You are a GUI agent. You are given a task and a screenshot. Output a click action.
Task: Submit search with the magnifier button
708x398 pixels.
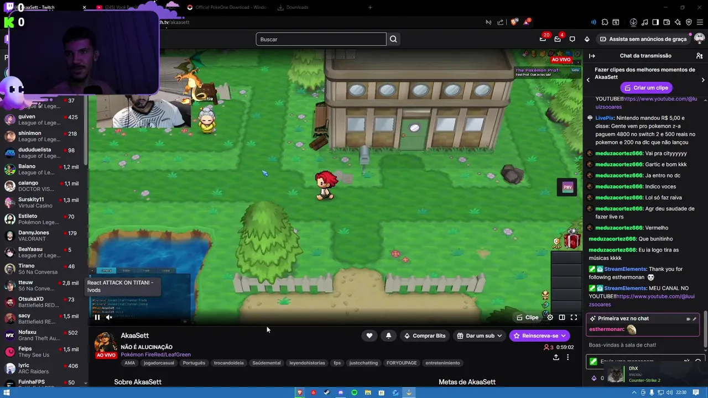pyautogui.click(x=393, y=39)
